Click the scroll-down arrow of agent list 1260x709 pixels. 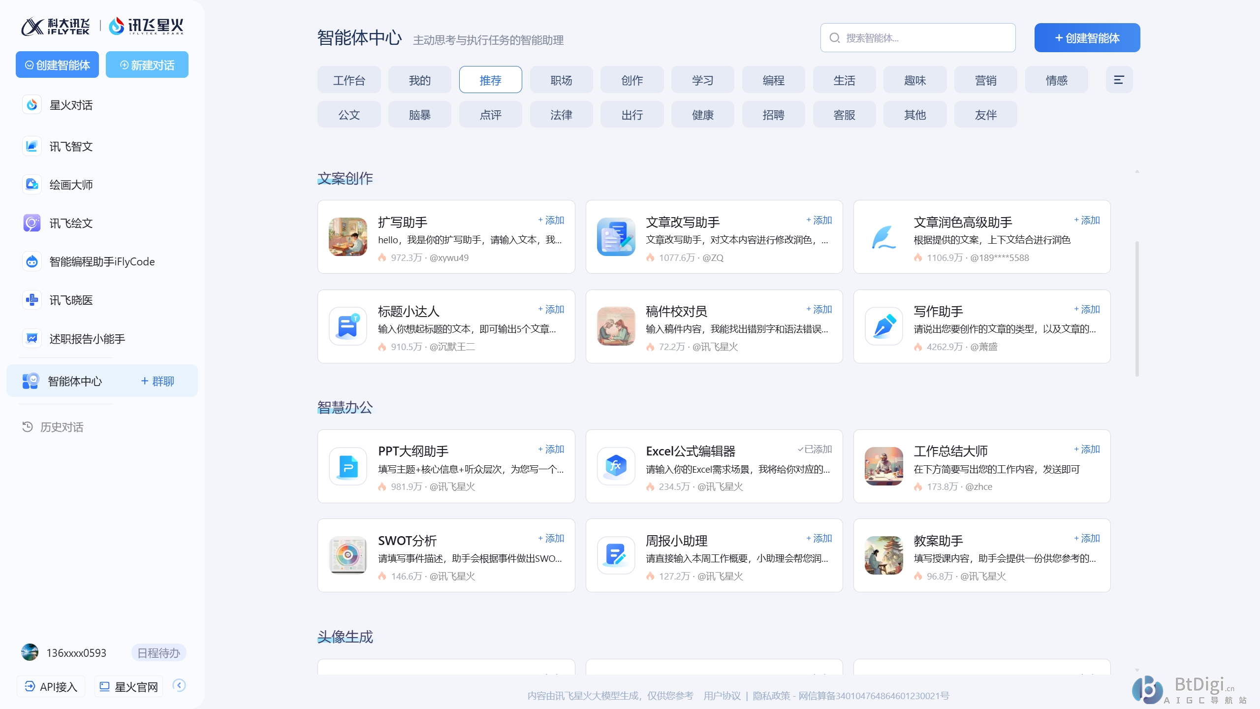click(1137, 670)
